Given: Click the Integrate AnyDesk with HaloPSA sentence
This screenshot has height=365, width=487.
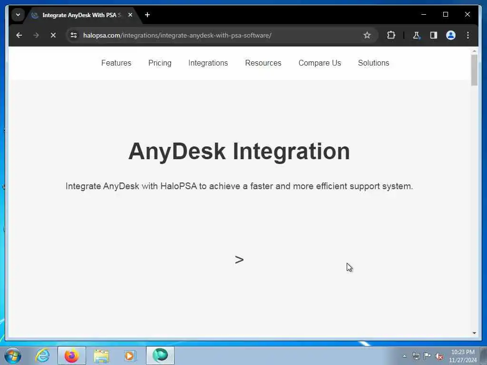Looking at the screenshot, I should (239, 186).
